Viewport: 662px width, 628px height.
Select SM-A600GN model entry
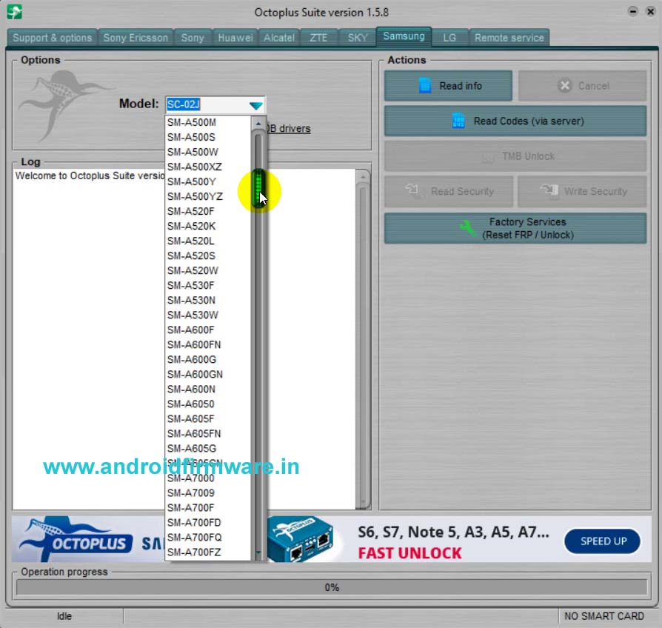point(208,374)
